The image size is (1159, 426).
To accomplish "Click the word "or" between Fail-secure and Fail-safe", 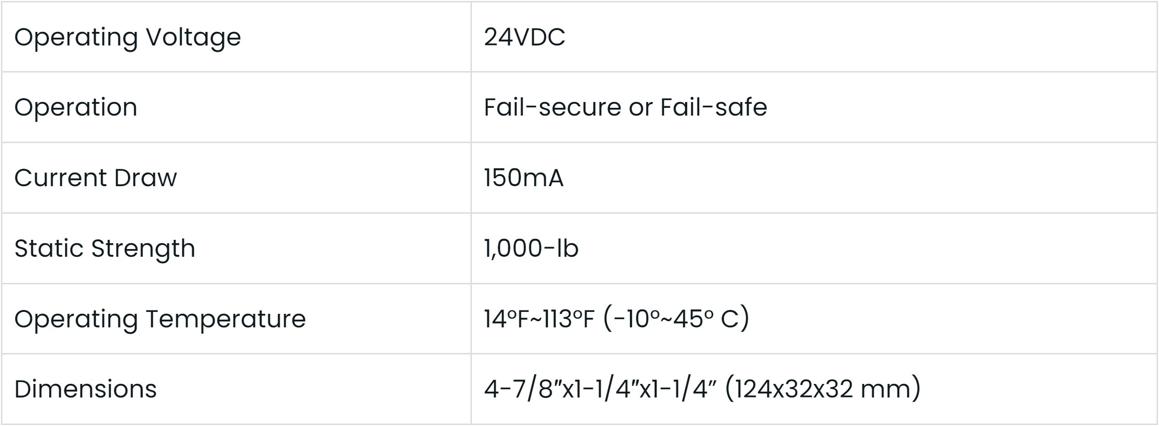I will pos(641,107).
